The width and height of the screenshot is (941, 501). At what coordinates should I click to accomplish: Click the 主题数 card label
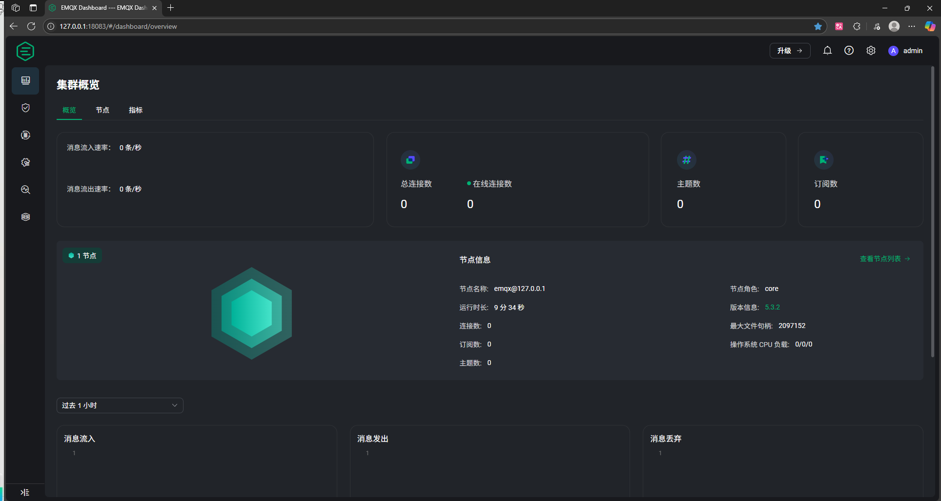coord(689,184)
